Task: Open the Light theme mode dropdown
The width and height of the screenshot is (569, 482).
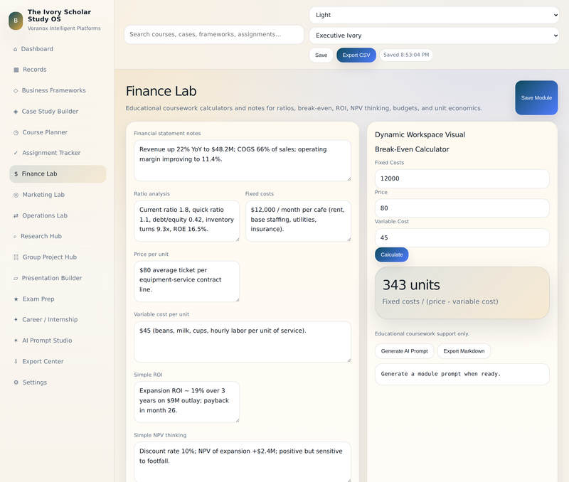Action: pyautogui.click(x=434, y=15)
